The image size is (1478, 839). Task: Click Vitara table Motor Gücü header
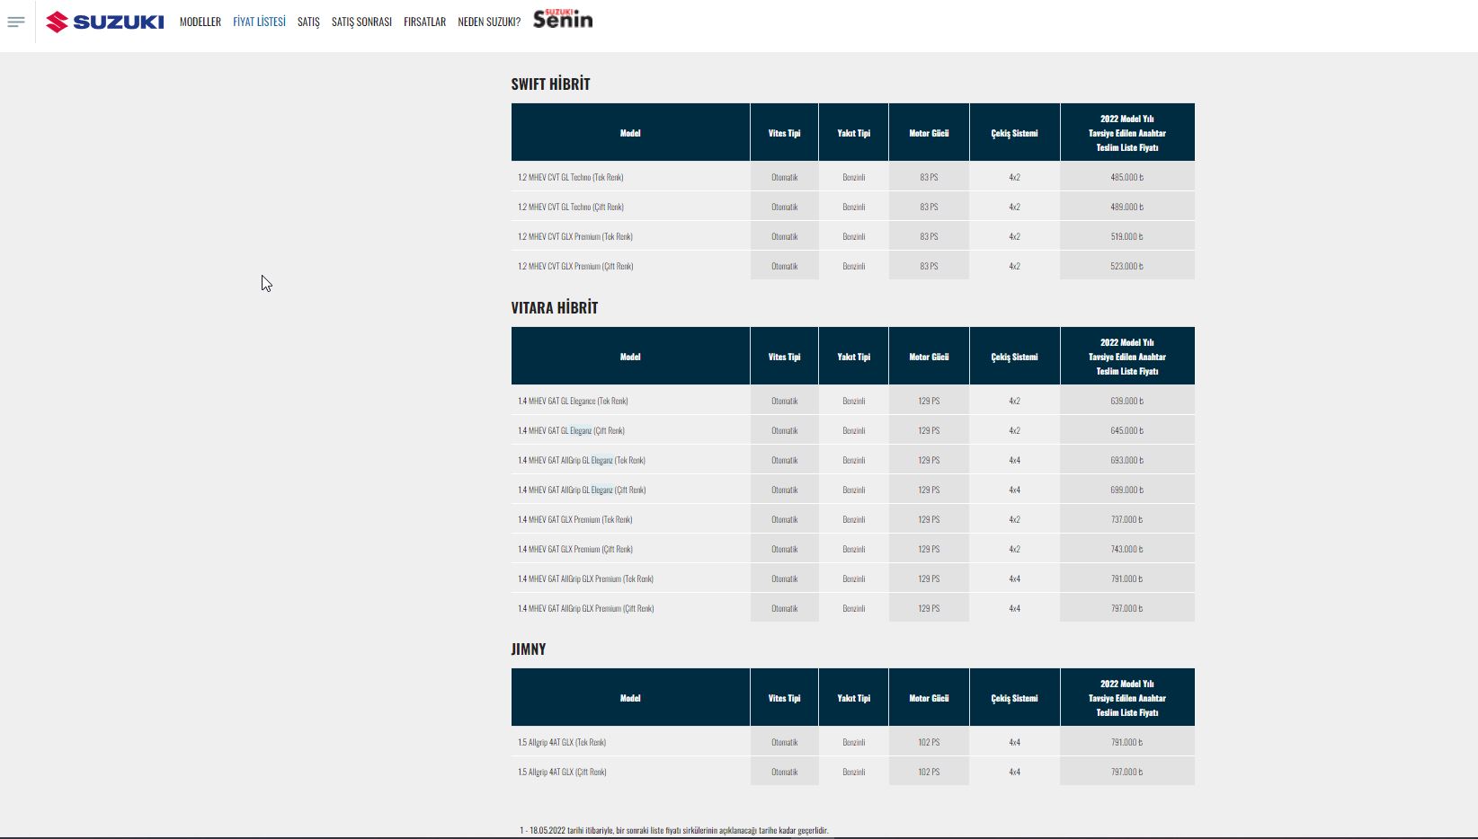pos(929,356)
